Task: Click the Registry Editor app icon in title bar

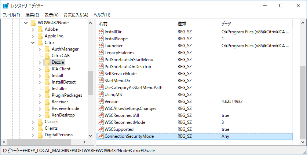Action: [x=6, y=6]
